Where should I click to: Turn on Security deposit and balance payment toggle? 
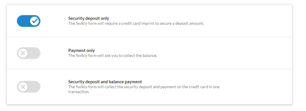[x=29, y=87]
